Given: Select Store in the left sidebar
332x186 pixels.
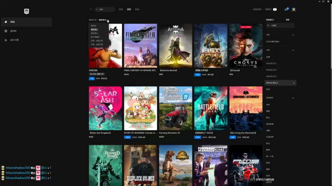Looking at the screenshot, I should pyautogui.click(x=27, y=22).
